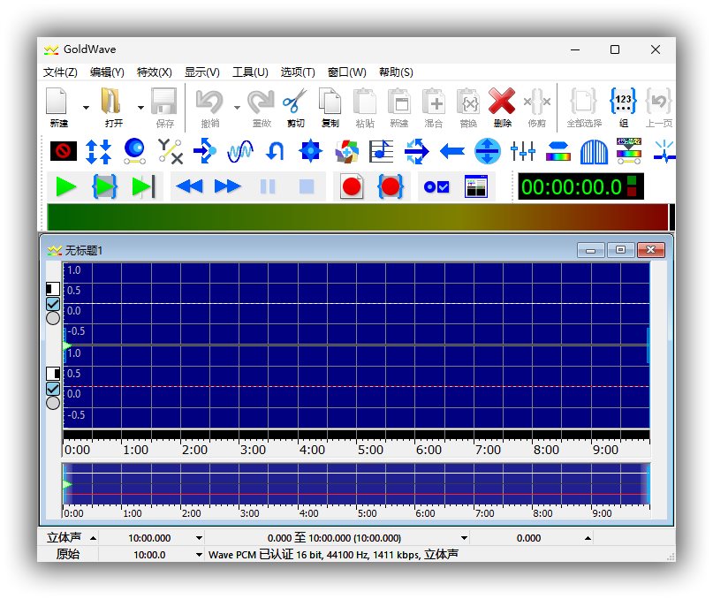The height and width of the screenshot is (599, 713).
Task: Expand the dropdown arrow next to 新建
Action: pos(86,108)
